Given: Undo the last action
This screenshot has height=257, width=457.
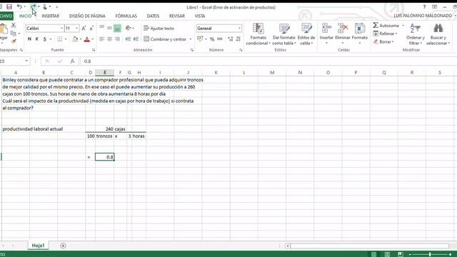Looking at the screenshot, I should (x=19, y=6).
